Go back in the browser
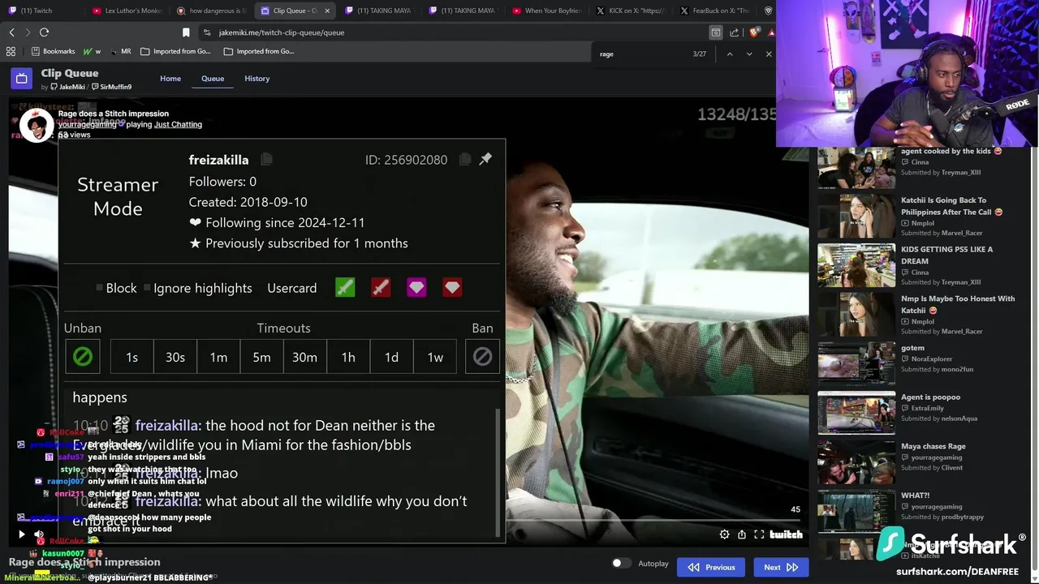The width and height of the screenshot is (1039, 584). click(x=12, y=32)
